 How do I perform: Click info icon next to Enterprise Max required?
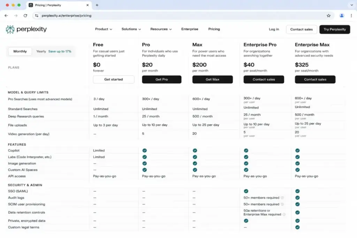point(284,214)
